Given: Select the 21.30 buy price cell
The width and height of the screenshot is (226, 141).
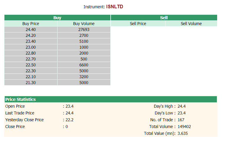Looking at the screenshot, I should [x=31, y=83].
